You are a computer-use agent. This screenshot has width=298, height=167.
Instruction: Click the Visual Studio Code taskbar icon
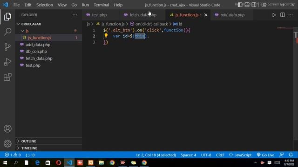coord(69,163)
